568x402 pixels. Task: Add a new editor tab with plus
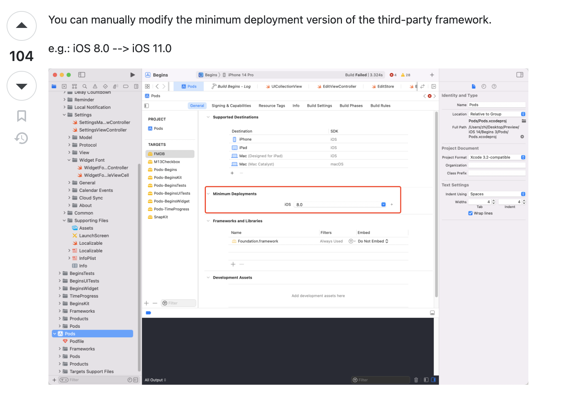point(432,75)
